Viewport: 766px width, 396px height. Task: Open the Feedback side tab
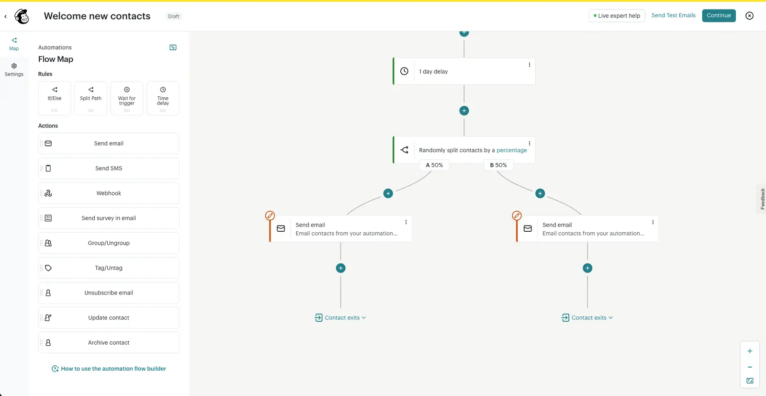point(762,199)
